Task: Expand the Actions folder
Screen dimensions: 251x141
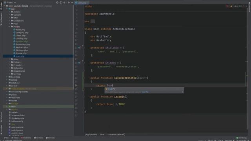Action: coord(9,12)
